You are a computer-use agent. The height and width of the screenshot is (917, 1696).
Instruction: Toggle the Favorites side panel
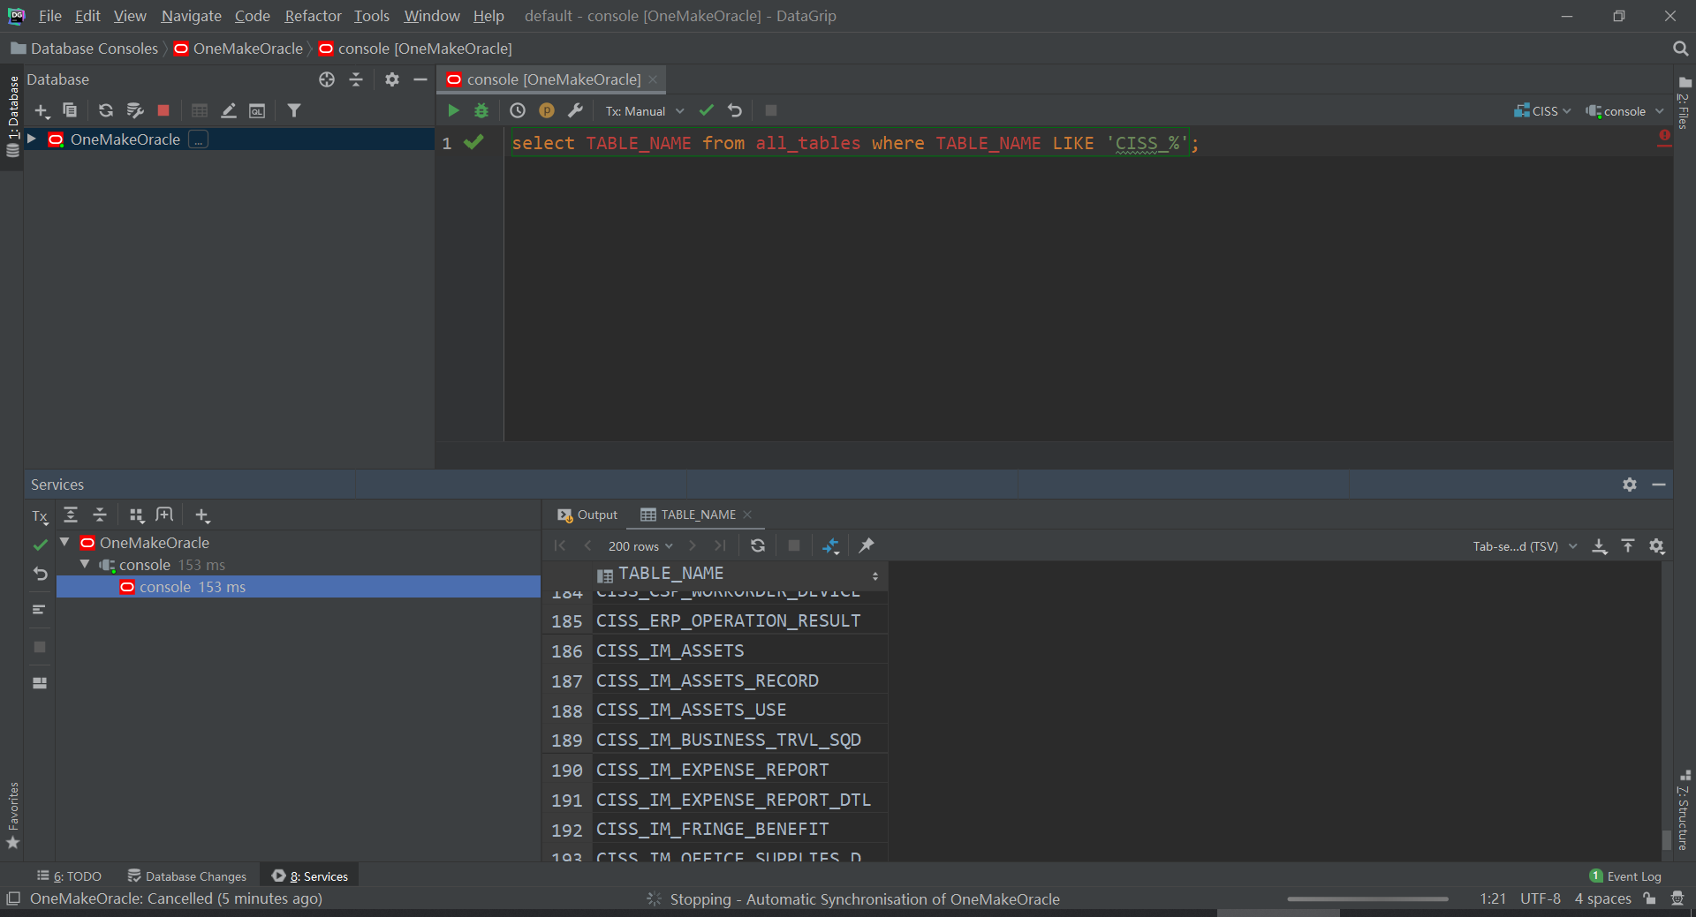coord(12,816)
